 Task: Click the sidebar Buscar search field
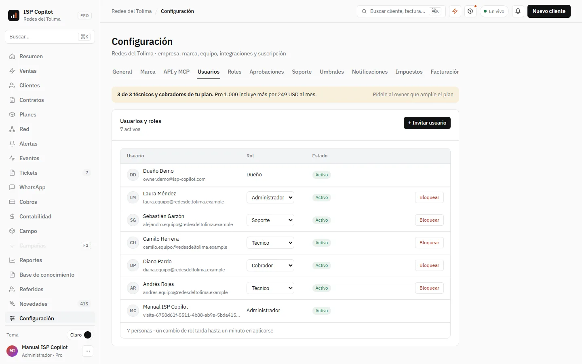(50, 36)
